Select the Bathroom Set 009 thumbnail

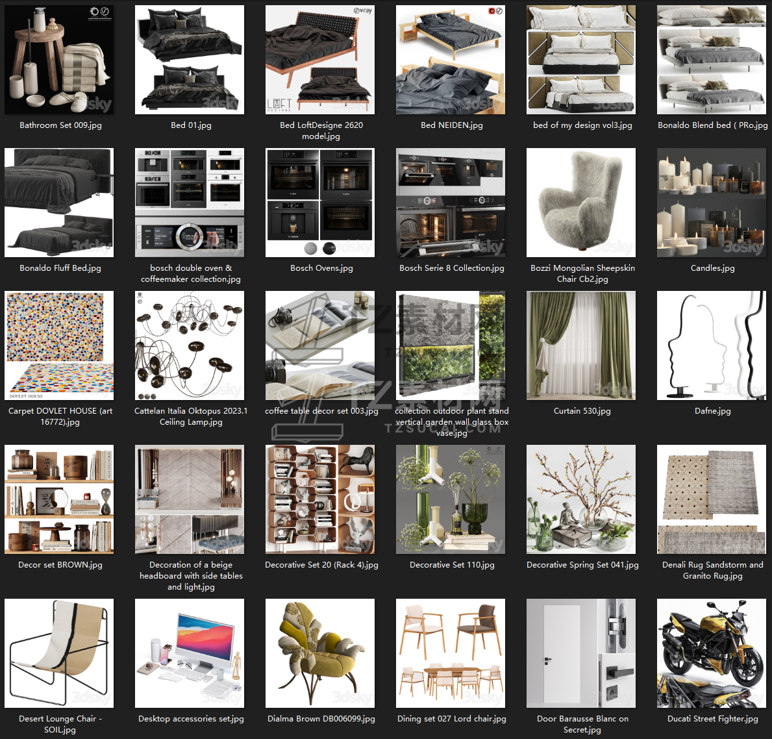[x=59, y=60]
